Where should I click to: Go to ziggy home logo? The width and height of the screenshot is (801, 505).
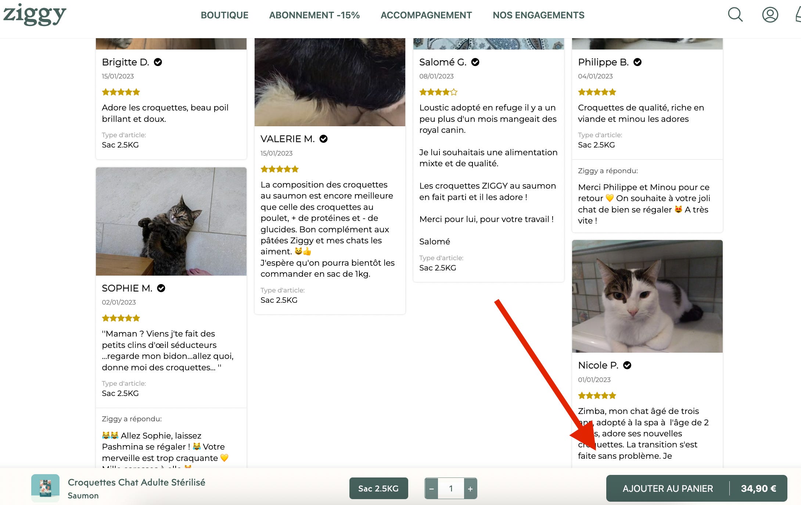35,14
